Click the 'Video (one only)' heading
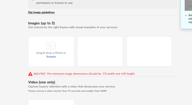This screenshot has width=192, height=105. tap(42, 82)
